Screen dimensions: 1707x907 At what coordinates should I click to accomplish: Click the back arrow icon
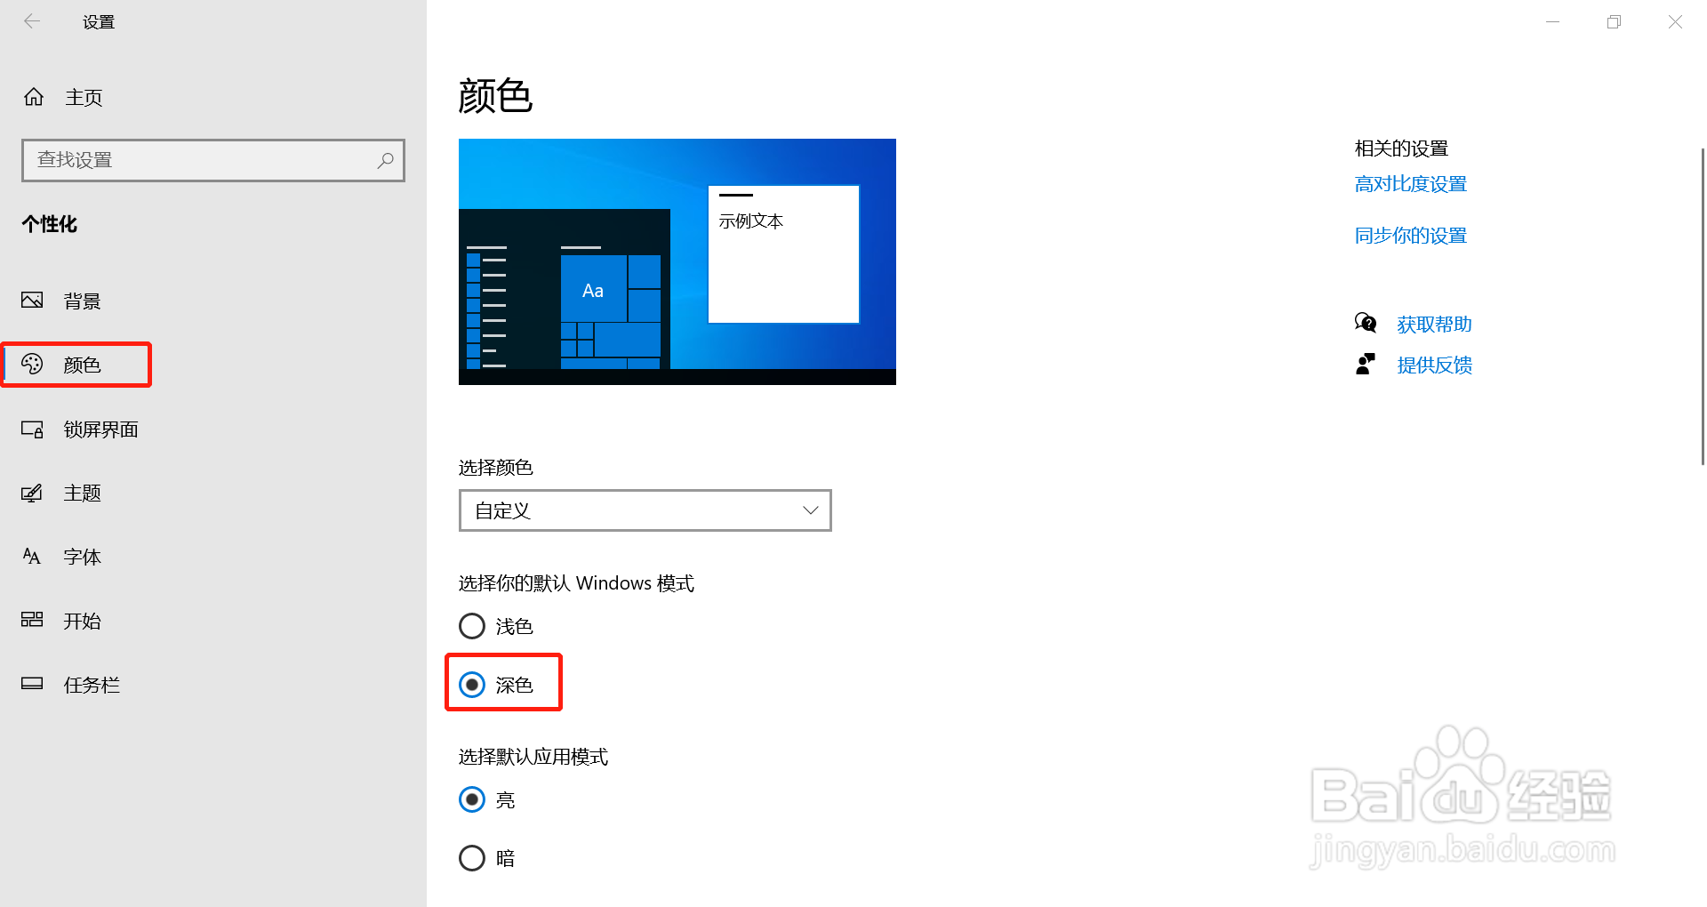pos(32,21)
